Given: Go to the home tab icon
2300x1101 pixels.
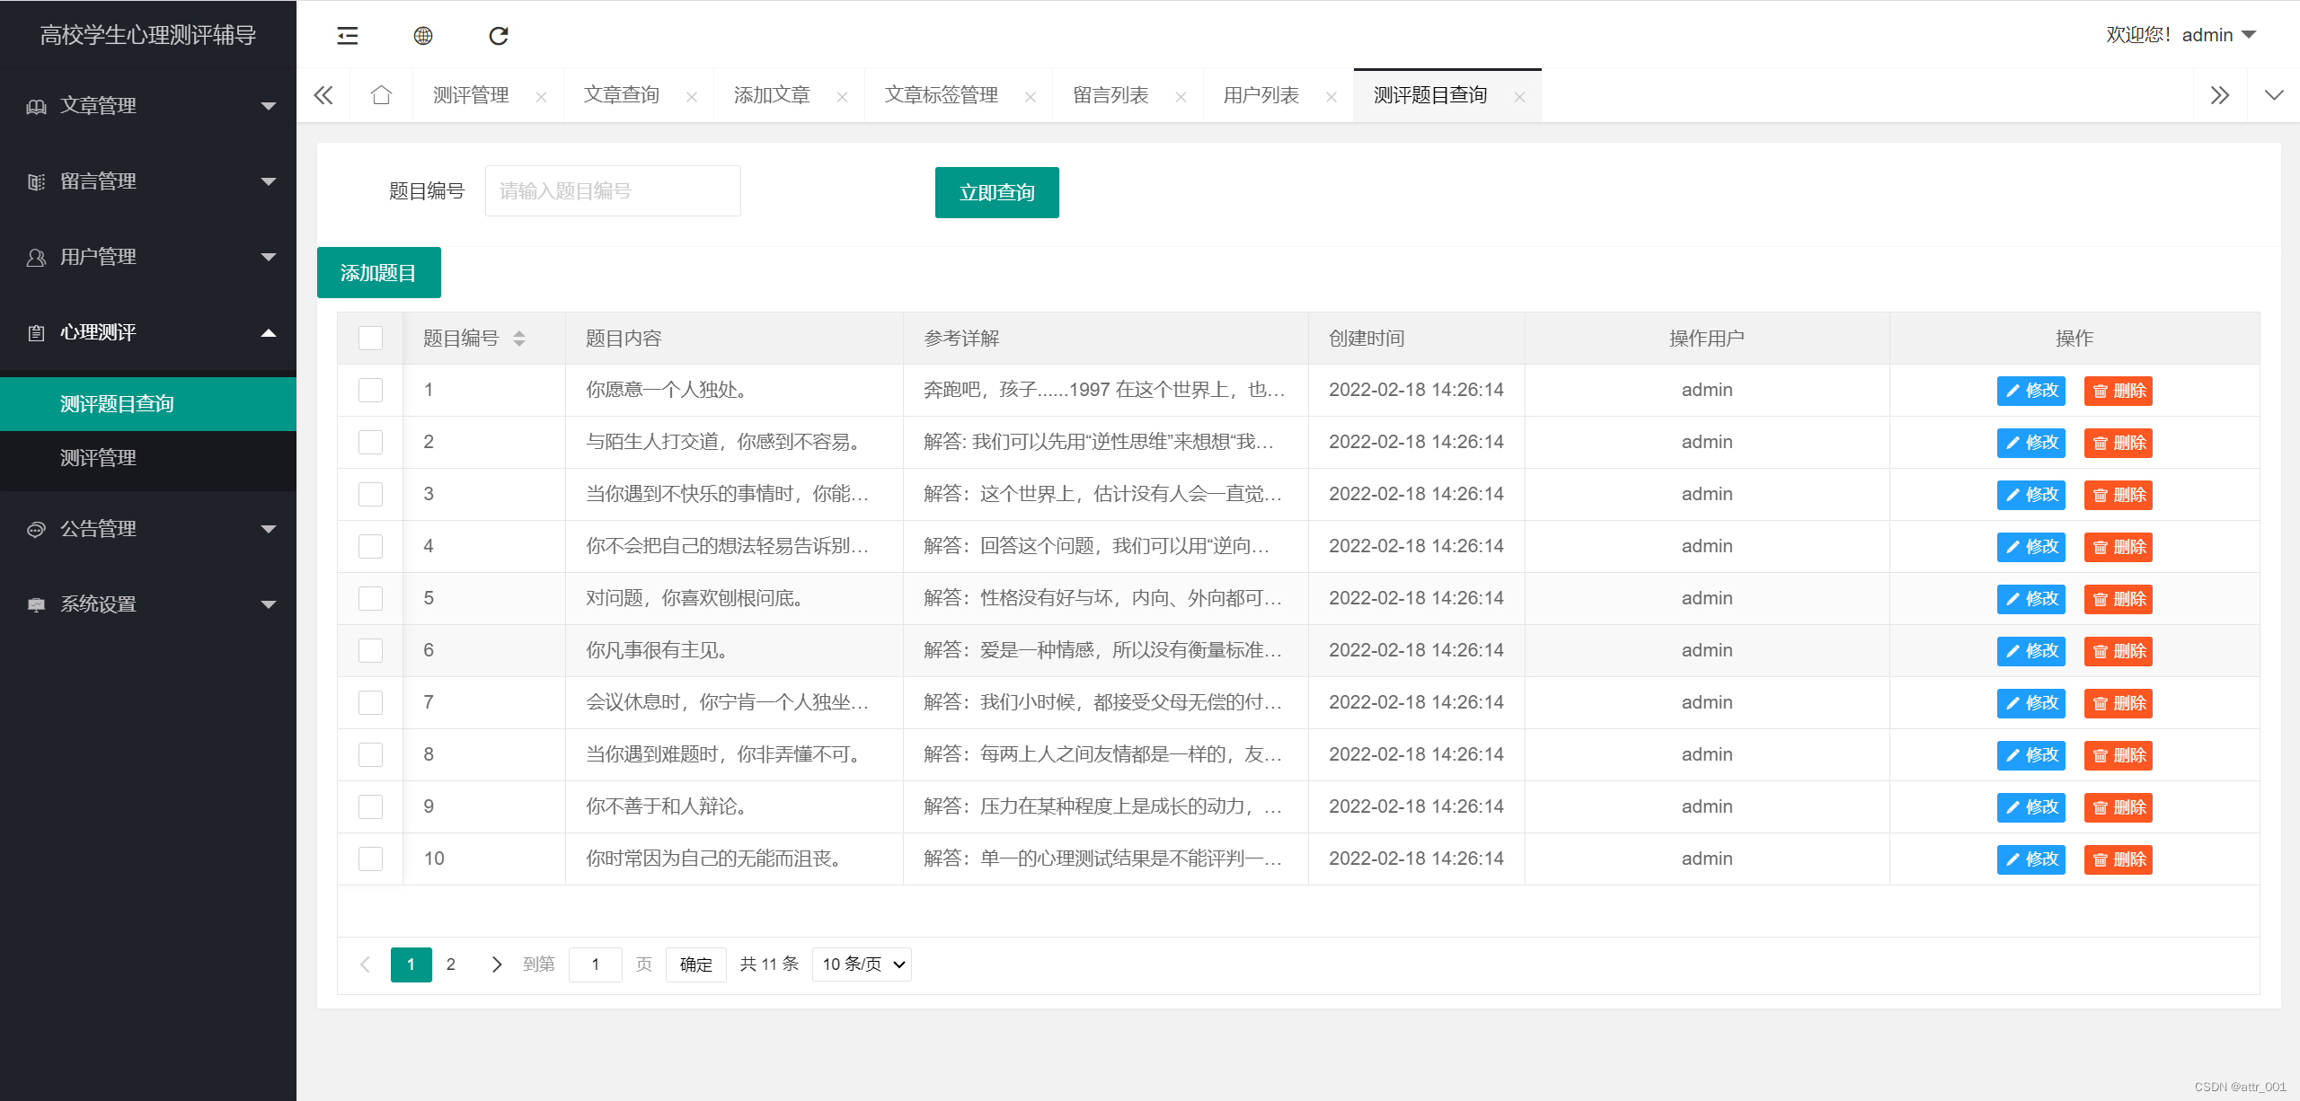Looking at the screenshot, I should click(x=381, y=95).
